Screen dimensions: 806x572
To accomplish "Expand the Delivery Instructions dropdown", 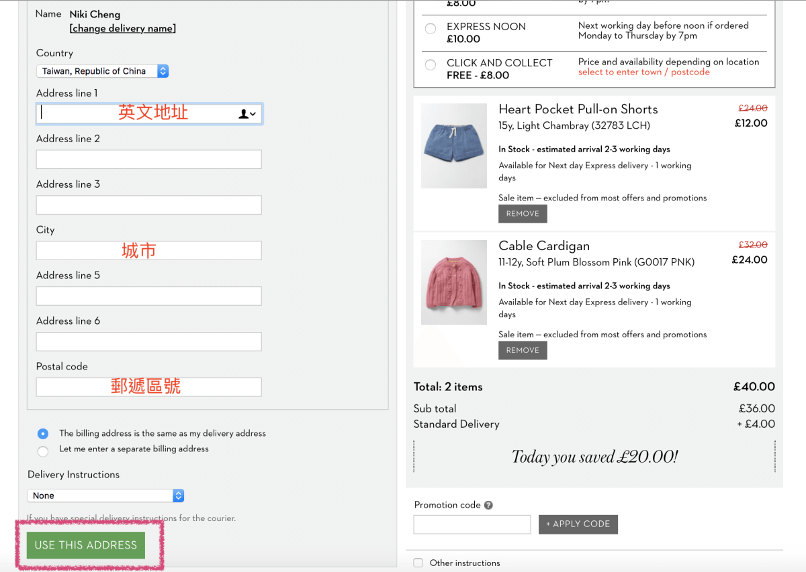I will 105,496.
